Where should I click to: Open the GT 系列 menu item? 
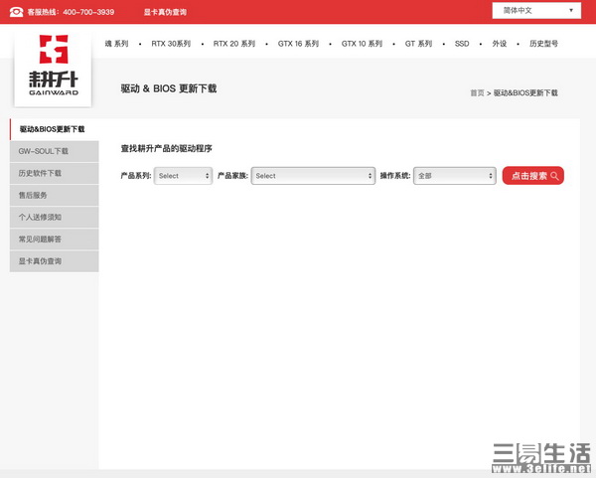click(418, 44)
